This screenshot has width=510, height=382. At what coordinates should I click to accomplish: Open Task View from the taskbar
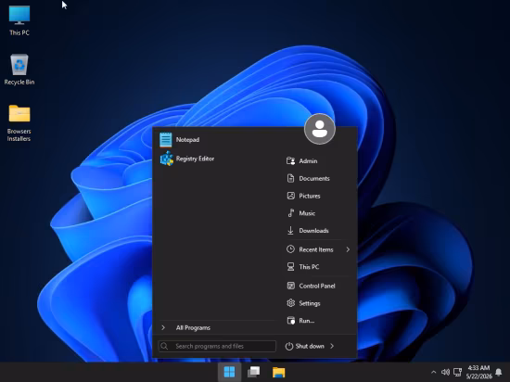pos(254,372)
